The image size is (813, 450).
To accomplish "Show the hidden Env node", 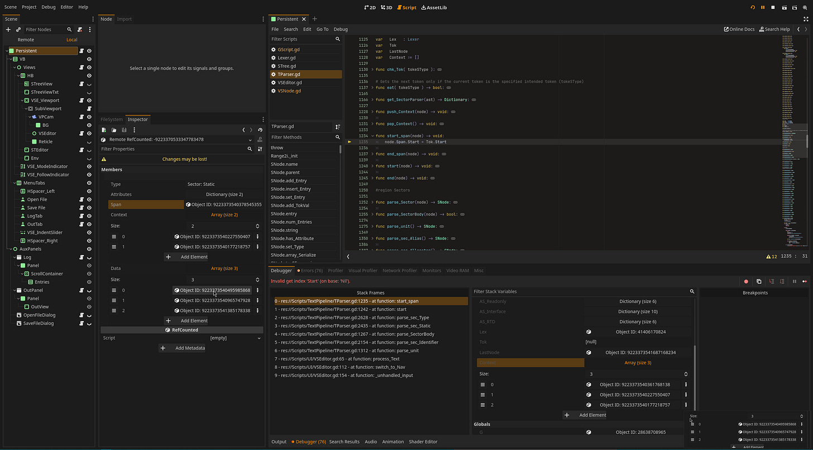I will [x=89, y=158].
